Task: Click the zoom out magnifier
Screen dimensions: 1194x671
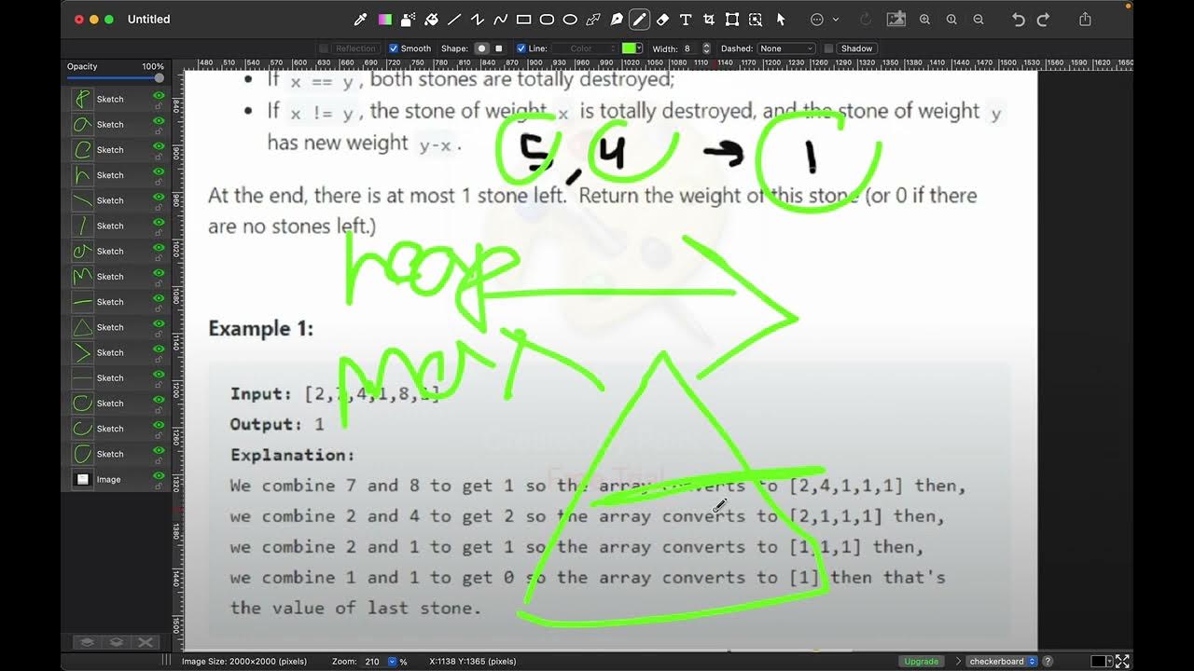Action: (x=978, y=20)
